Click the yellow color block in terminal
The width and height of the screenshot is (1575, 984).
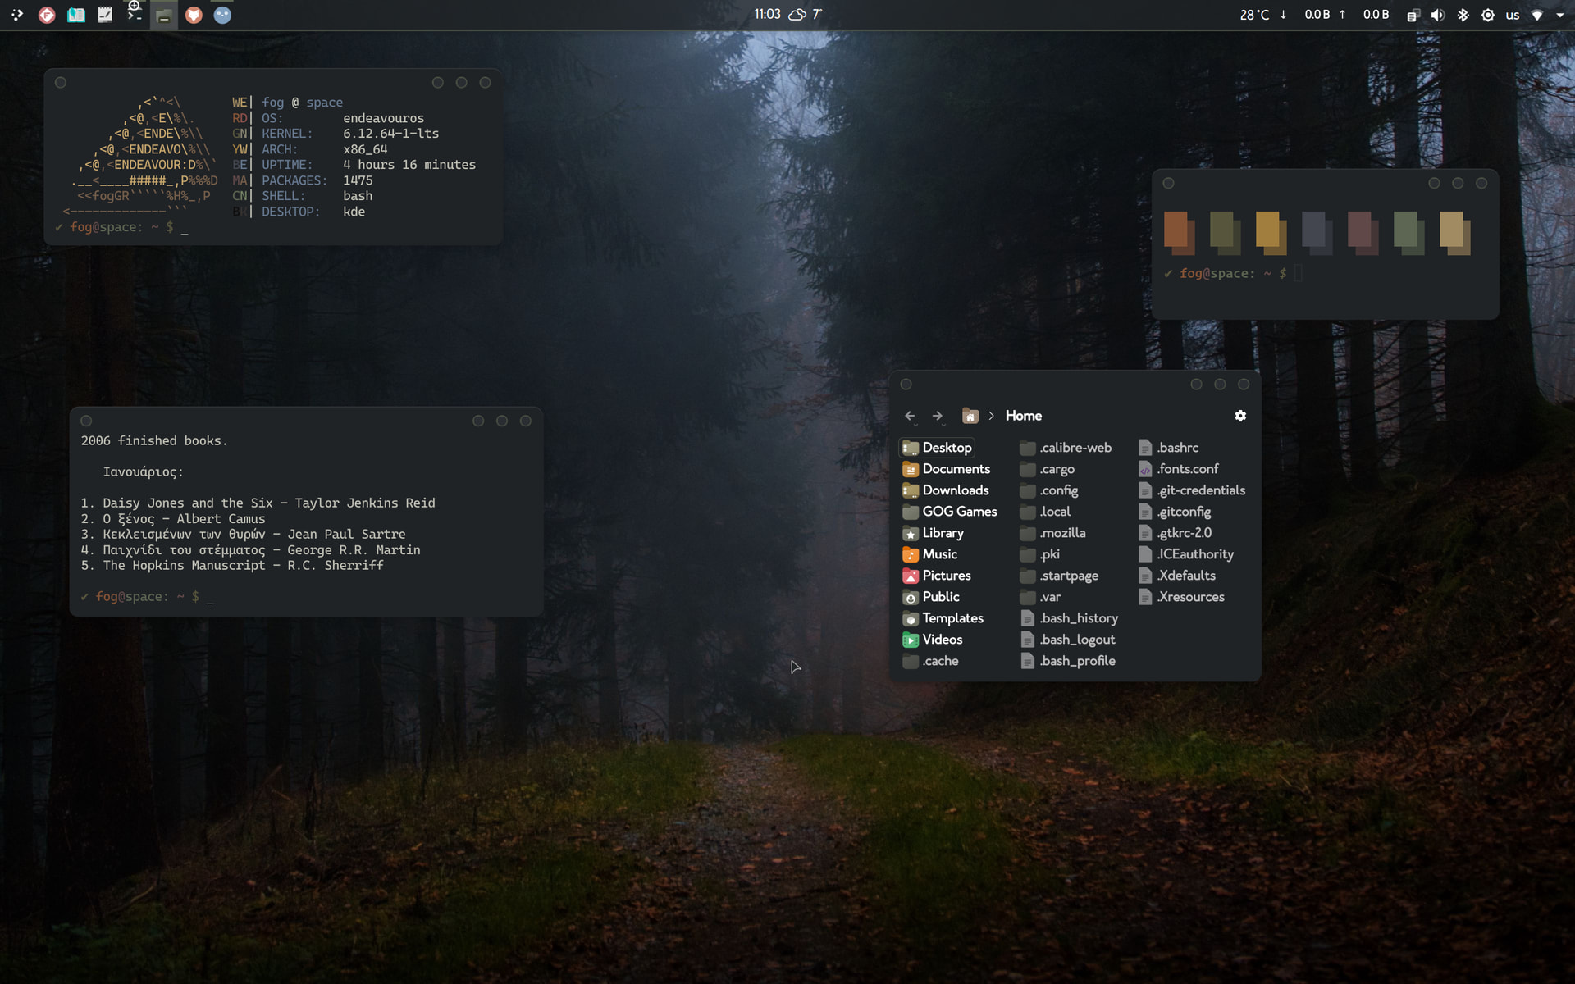1269,230
